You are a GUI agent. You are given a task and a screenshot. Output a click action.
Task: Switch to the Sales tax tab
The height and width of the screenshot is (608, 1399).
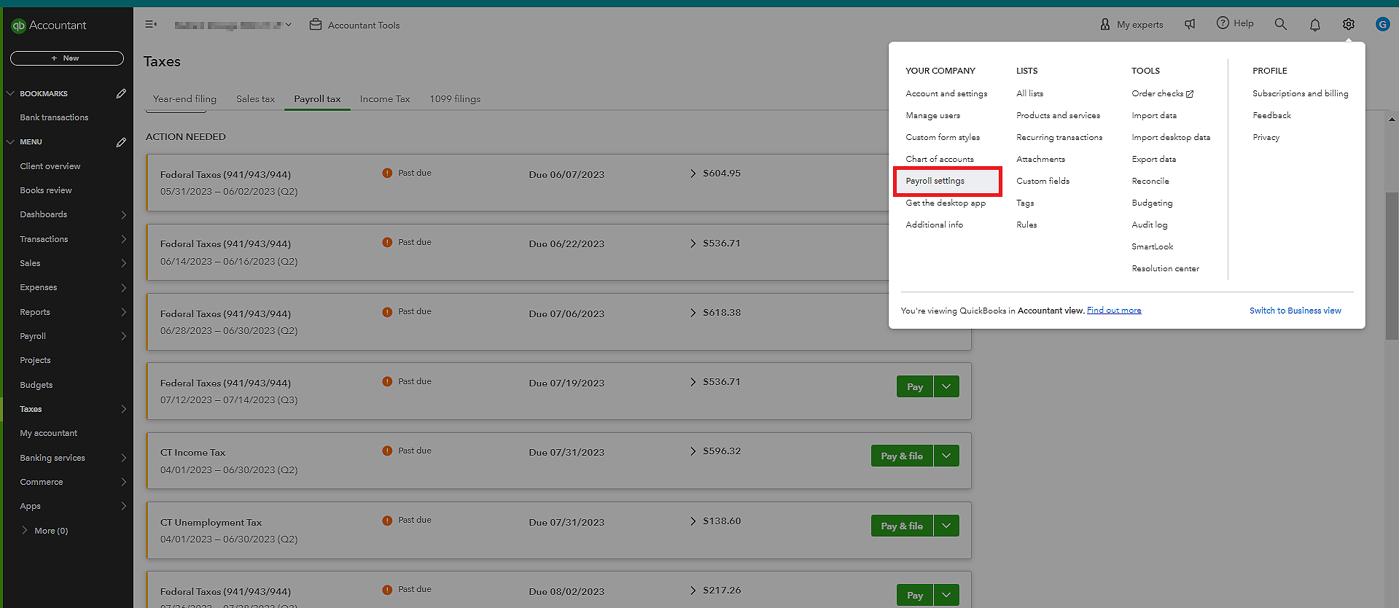[255, 99]
